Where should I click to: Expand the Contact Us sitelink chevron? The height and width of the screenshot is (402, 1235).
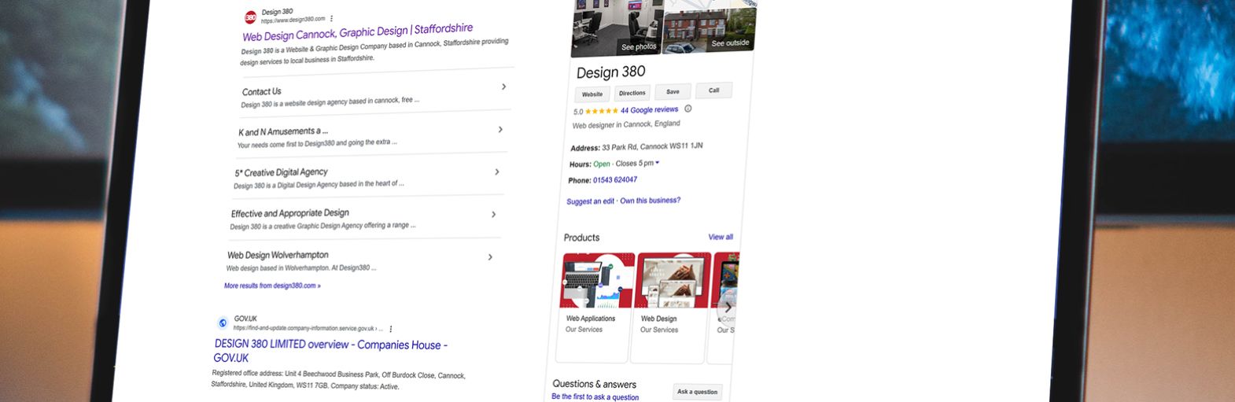tap(504, 87)
